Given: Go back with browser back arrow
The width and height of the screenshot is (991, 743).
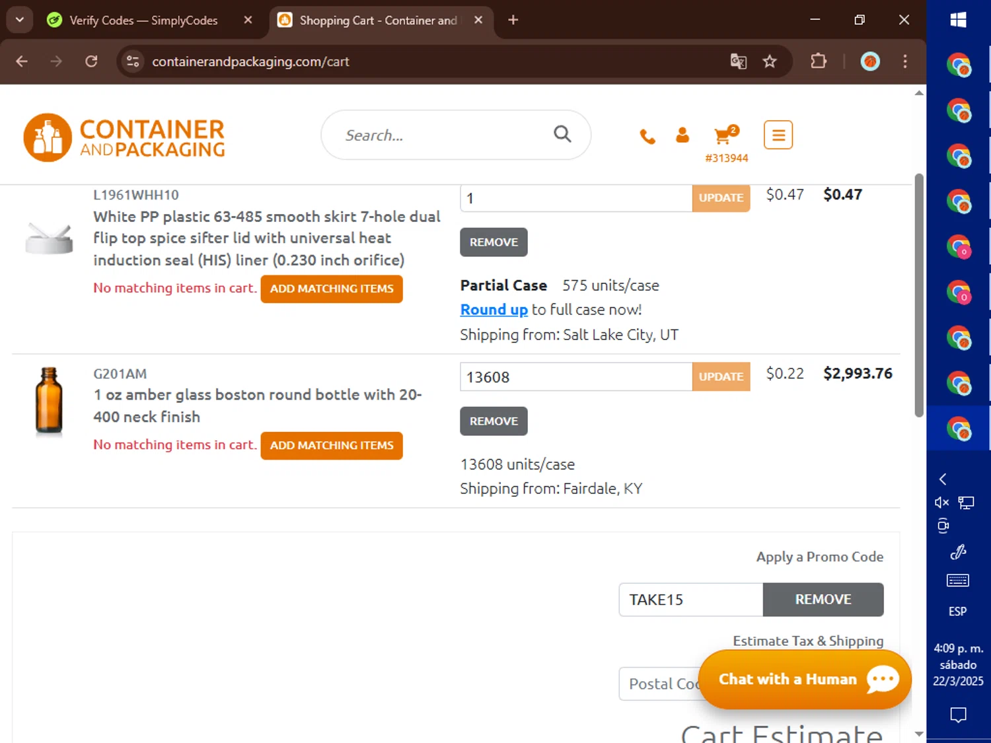Looking at the screenshot, I should tap(22, 61).
